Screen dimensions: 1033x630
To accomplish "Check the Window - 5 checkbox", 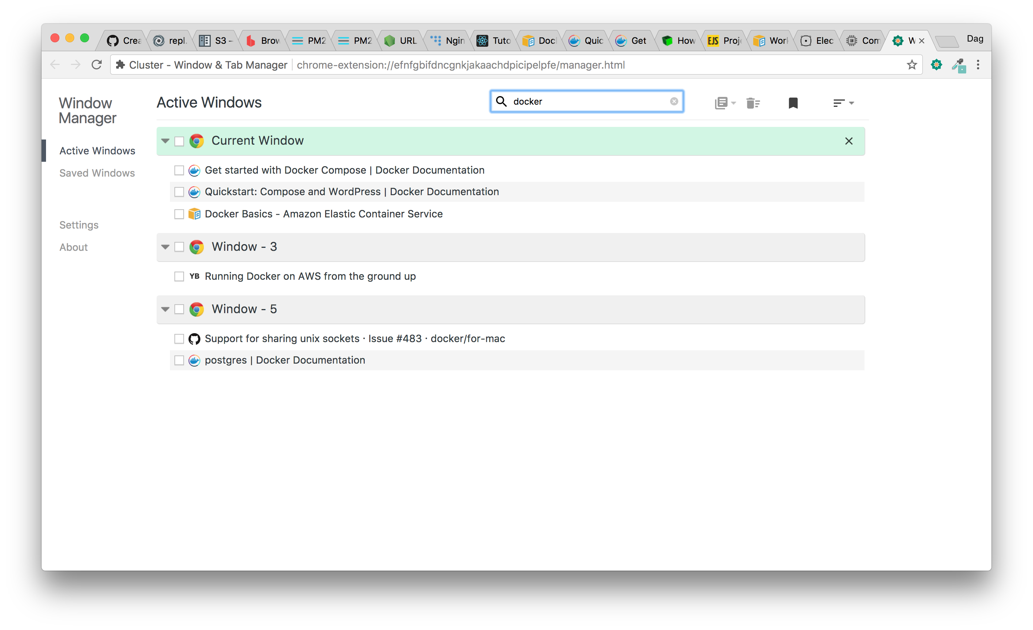I will coord(179,309).
